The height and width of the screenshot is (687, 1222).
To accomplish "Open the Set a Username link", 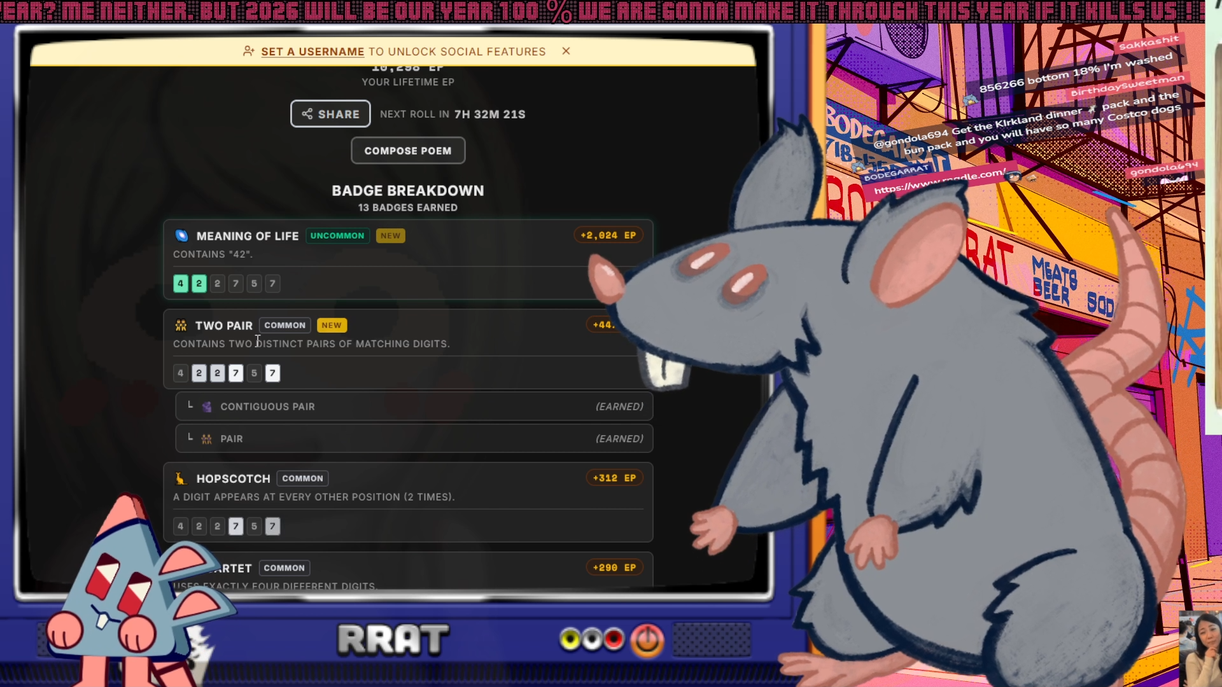I will [313, 52].
